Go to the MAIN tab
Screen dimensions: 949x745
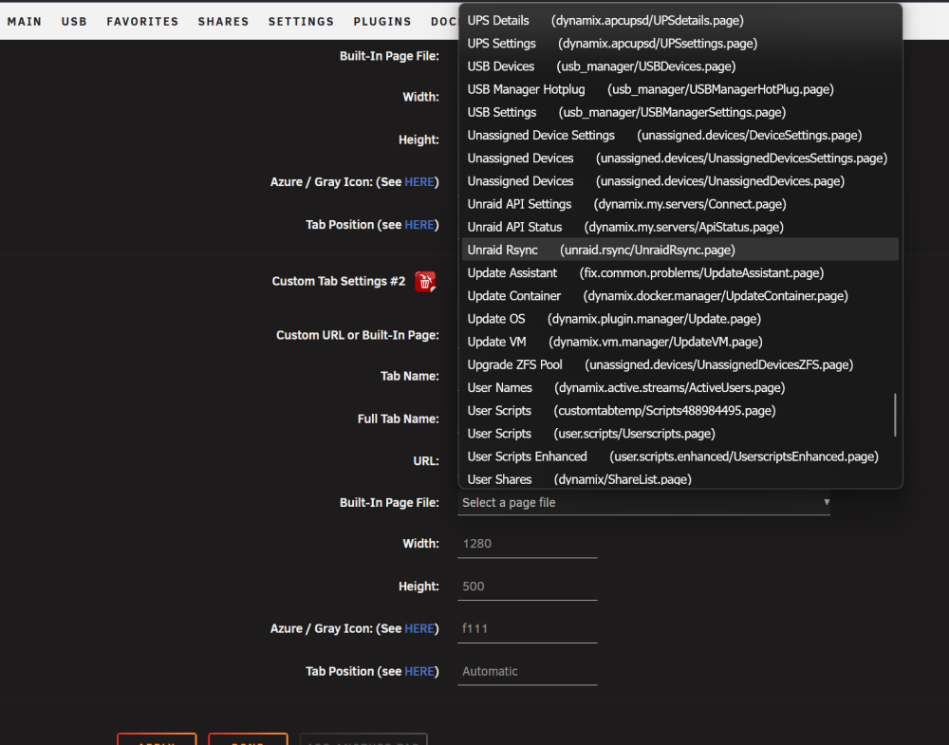click(x=25, y=21)
